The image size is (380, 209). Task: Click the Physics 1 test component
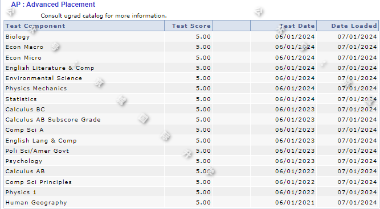[21, 193]
